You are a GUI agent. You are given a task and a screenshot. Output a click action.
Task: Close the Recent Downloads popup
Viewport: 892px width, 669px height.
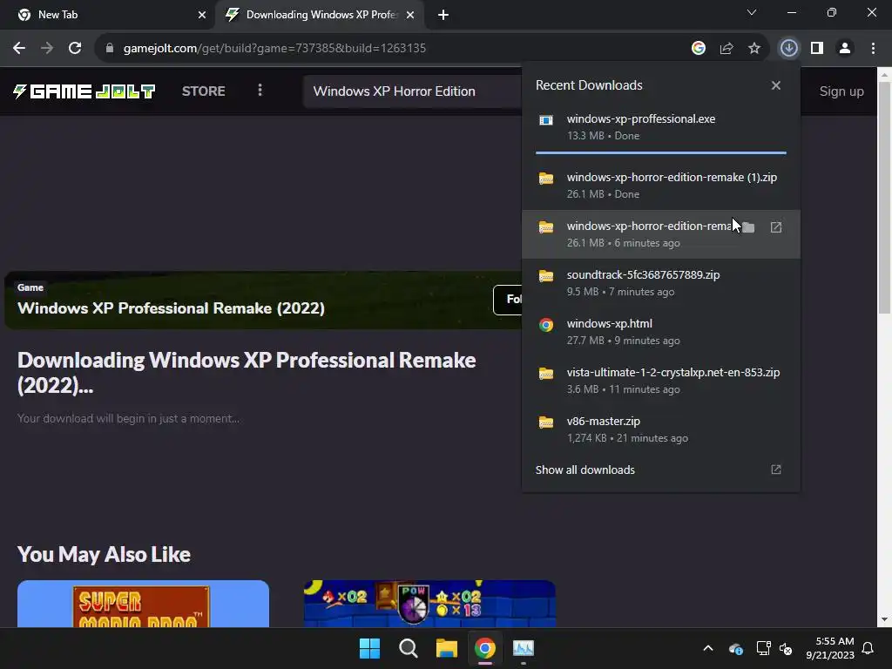(x=776, y=85)
